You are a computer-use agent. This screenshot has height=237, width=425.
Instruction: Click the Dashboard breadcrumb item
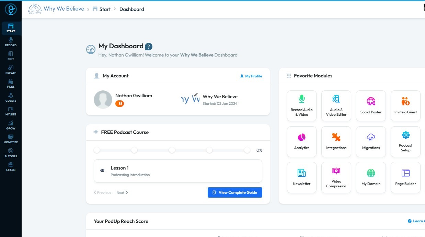[x=132, y=9]
